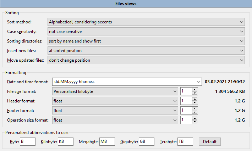Click the Default abbreviations button

tap(209, 142)
